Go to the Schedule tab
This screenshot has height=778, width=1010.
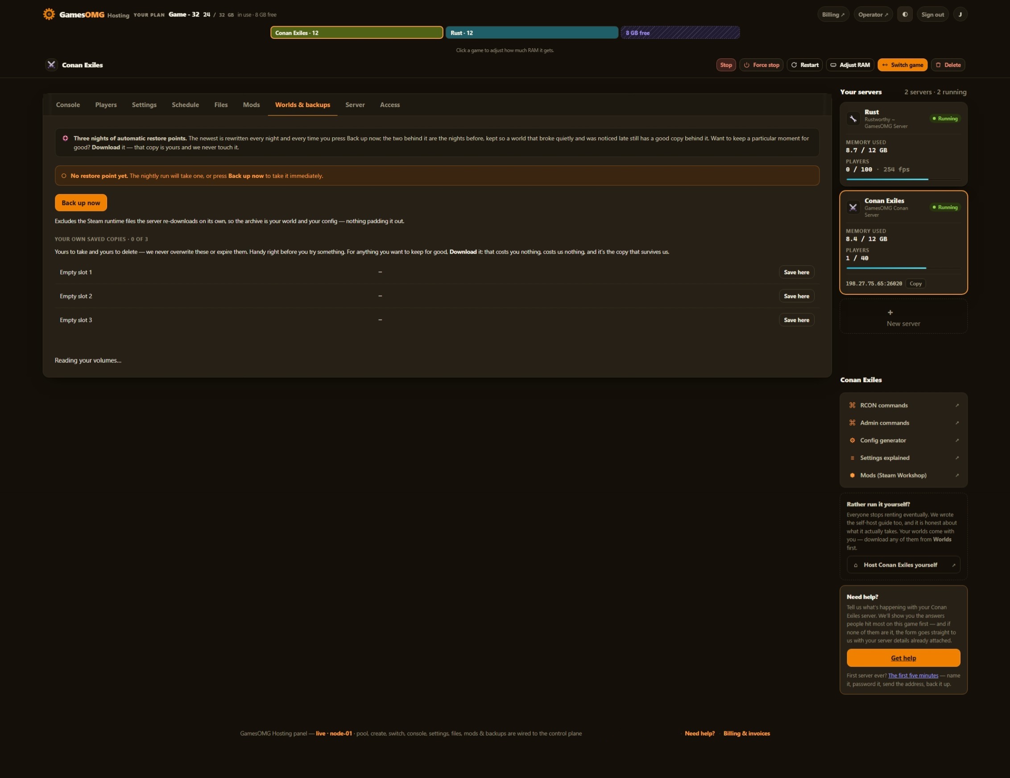(185, 105)
